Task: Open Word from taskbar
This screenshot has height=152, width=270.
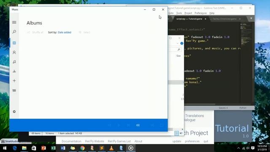Action: point(63,148)
